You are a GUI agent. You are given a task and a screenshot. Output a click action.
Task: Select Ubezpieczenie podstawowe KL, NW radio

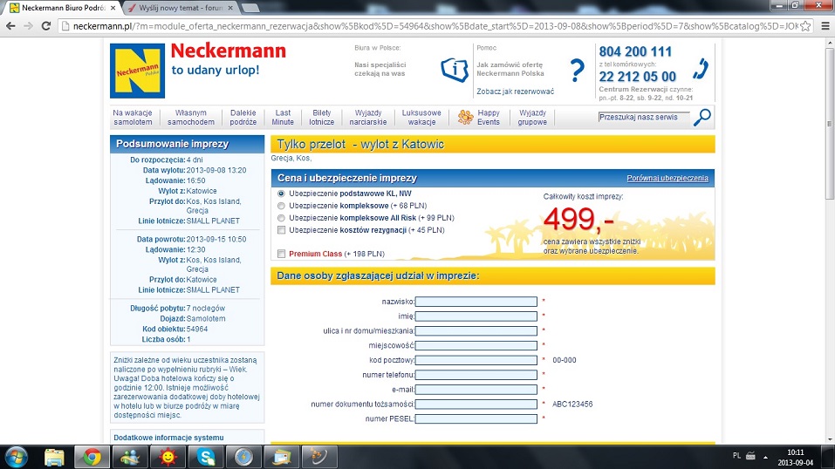click(x=281, y=194)
